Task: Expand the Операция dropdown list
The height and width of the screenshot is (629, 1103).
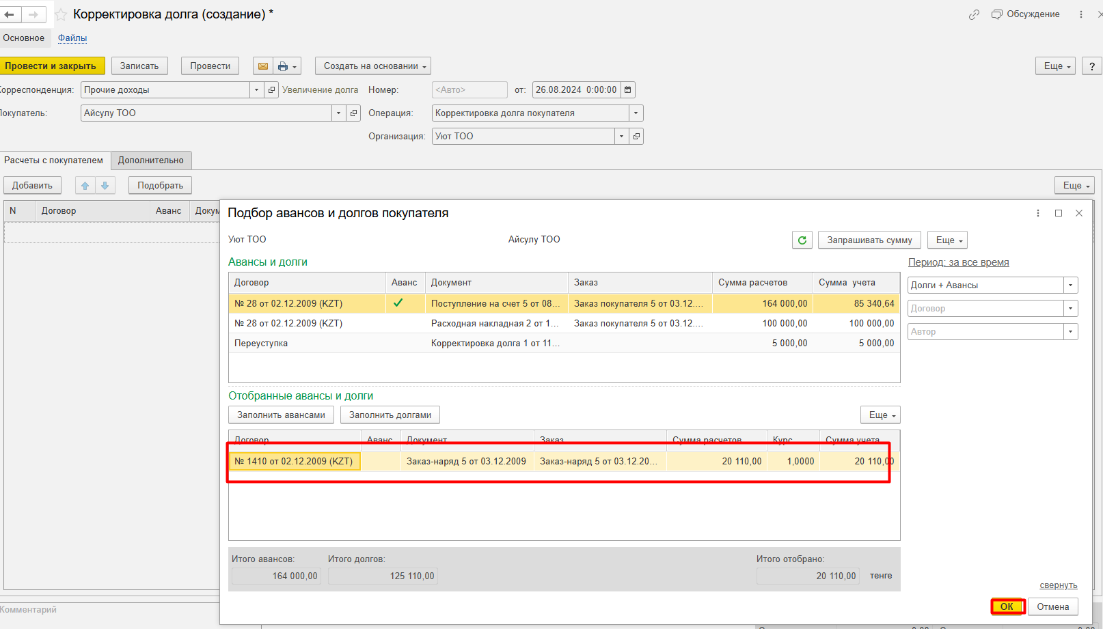Action: tap(636, 113)
